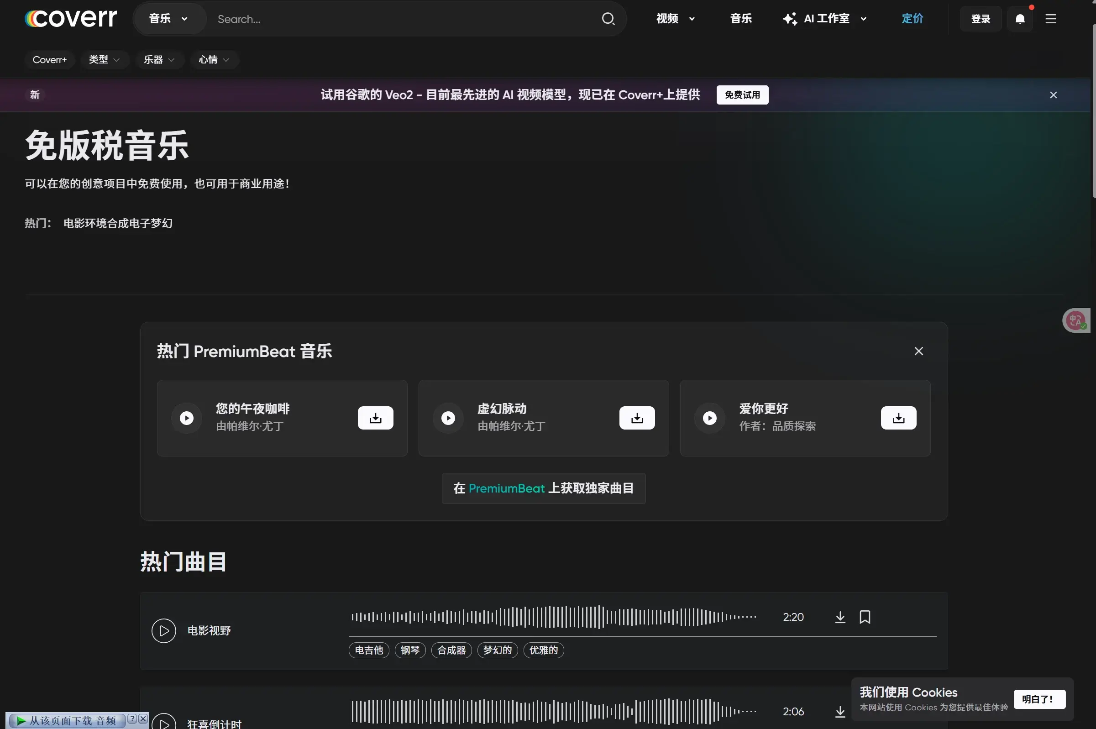The width and height of the screenshot is (1096, 729).
Task: Click the floating translation icon
Action: click(x=1076, y=320)
